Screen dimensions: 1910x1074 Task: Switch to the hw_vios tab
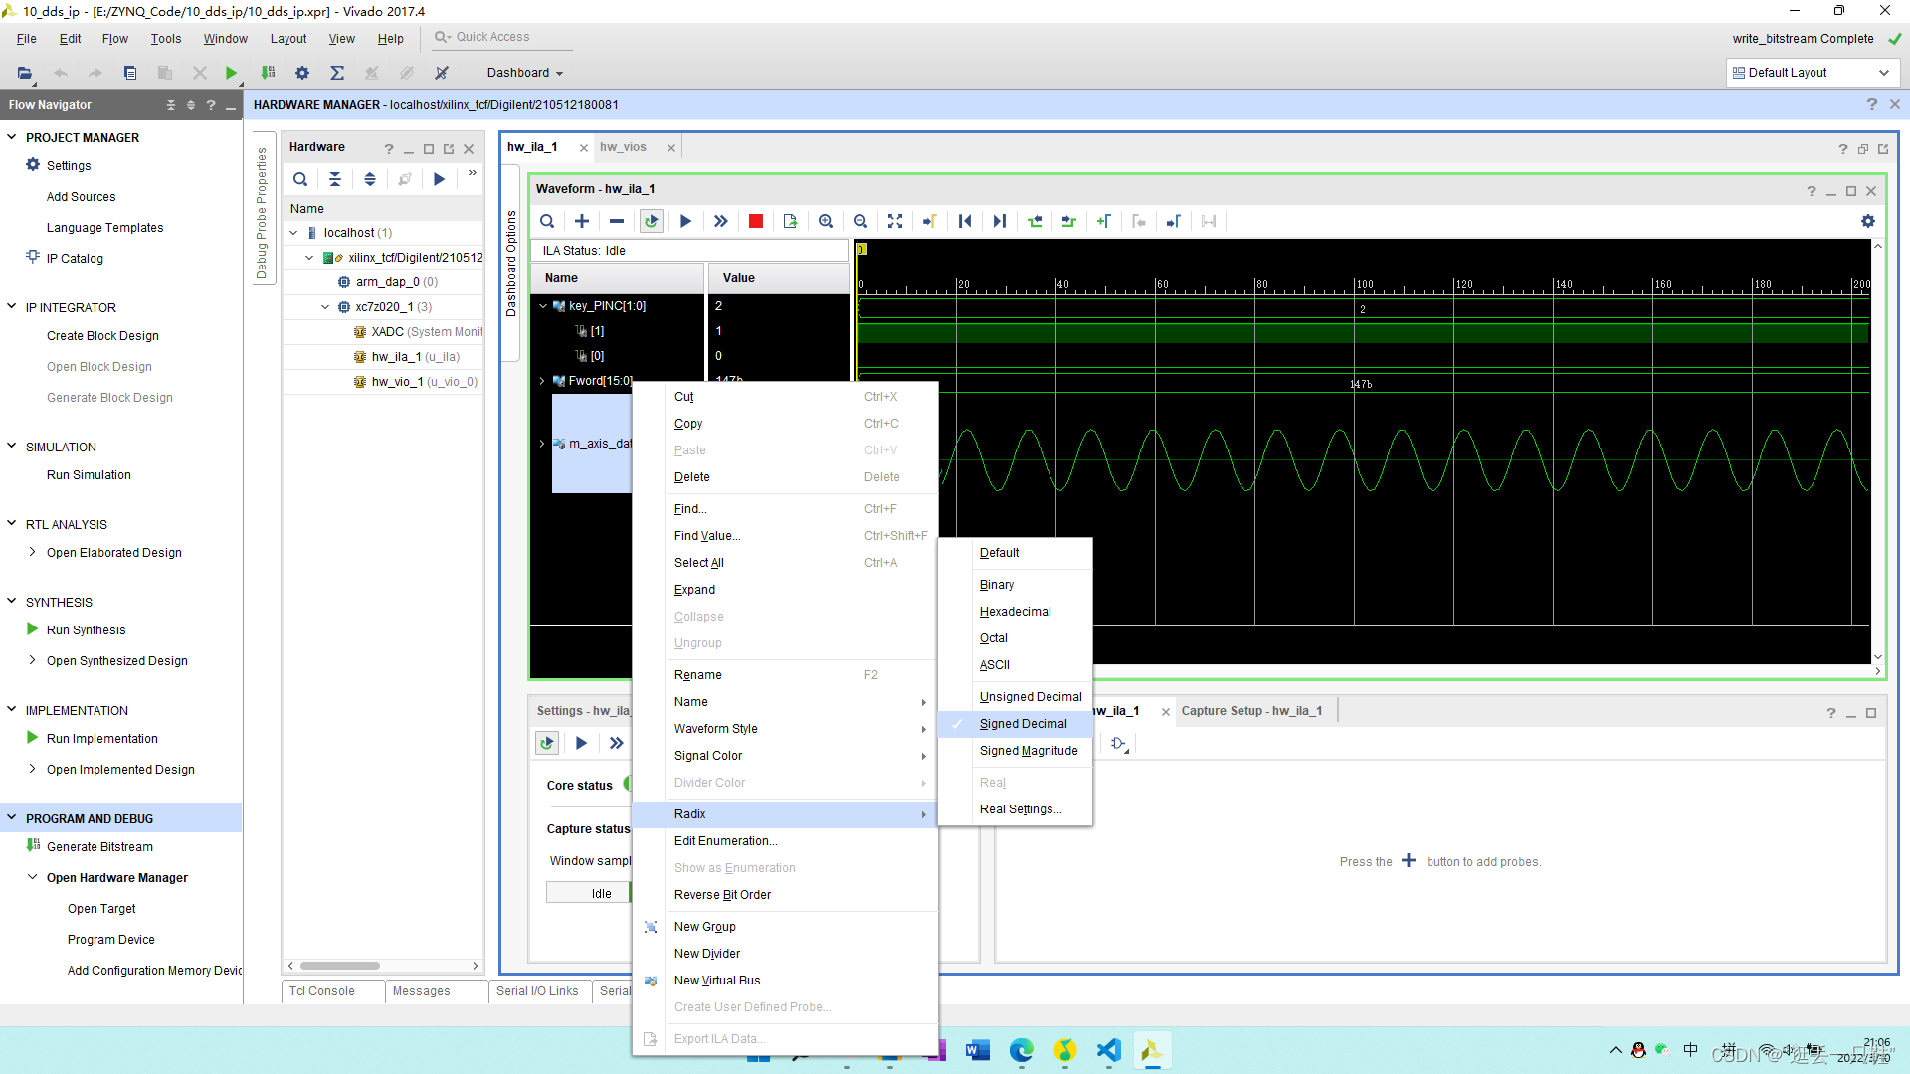pyautogui.click(x=624, y=147)
